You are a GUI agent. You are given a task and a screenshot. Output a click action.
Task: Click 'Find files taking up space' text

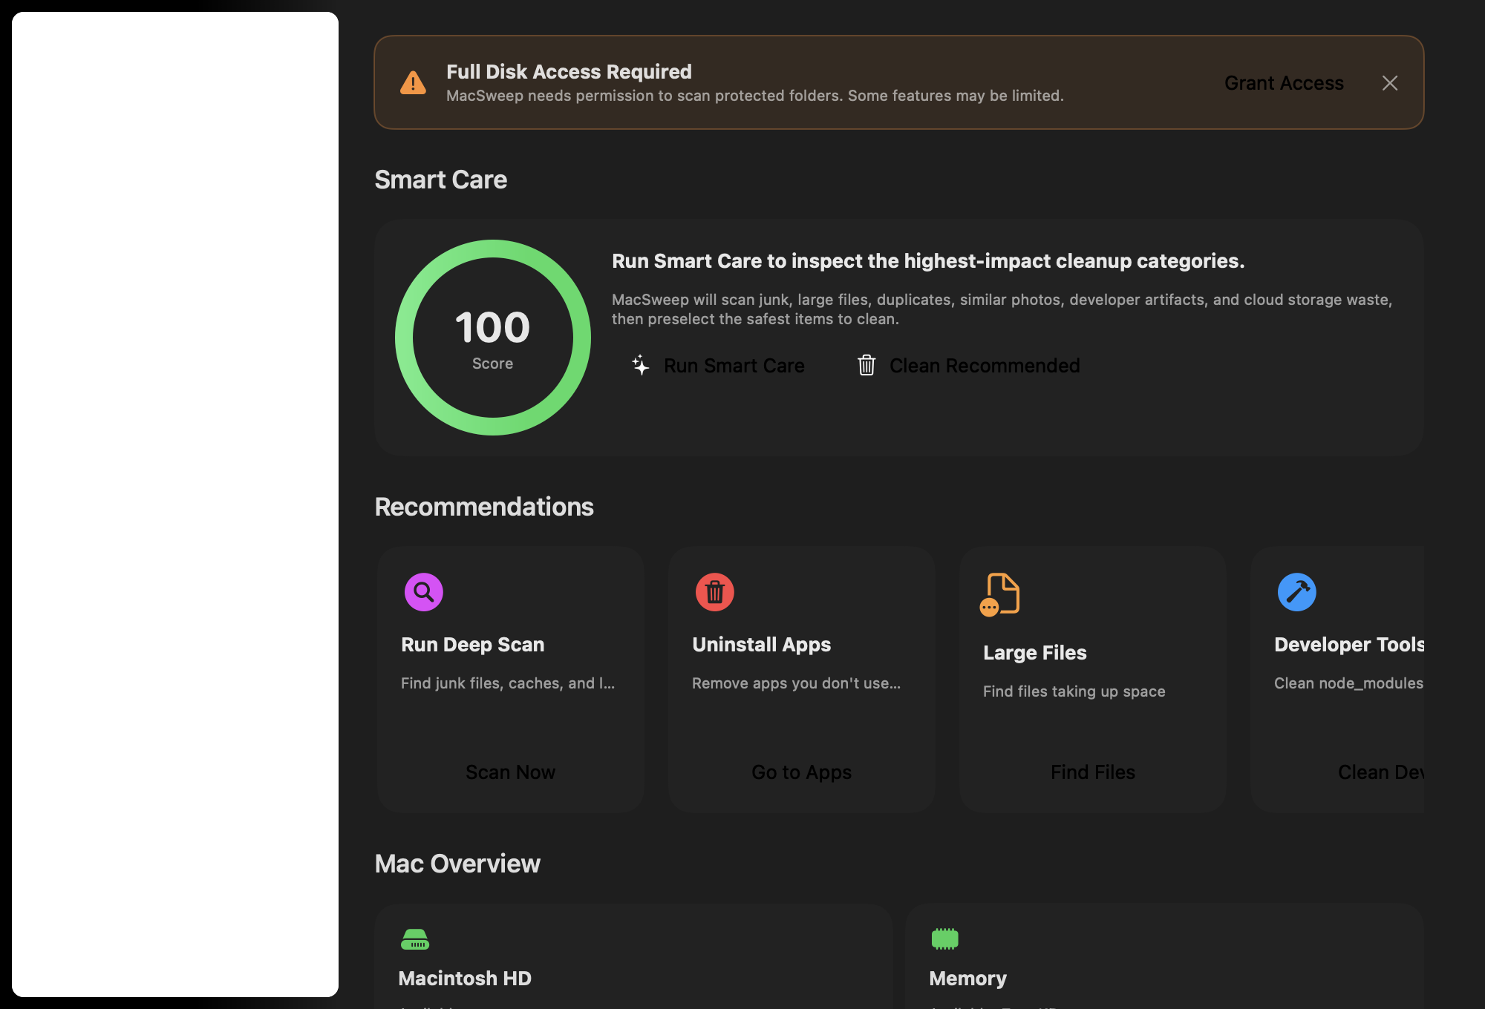pos(1074,691)
